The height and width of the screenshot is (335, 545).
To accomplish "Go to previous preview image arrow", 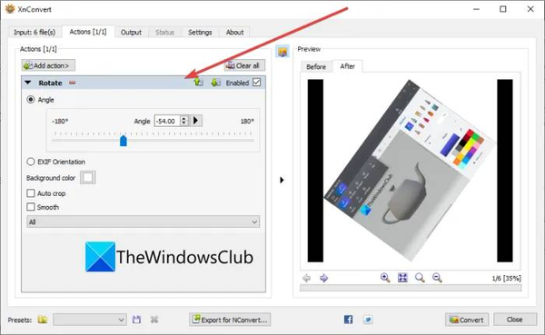I will coord(307,278).
